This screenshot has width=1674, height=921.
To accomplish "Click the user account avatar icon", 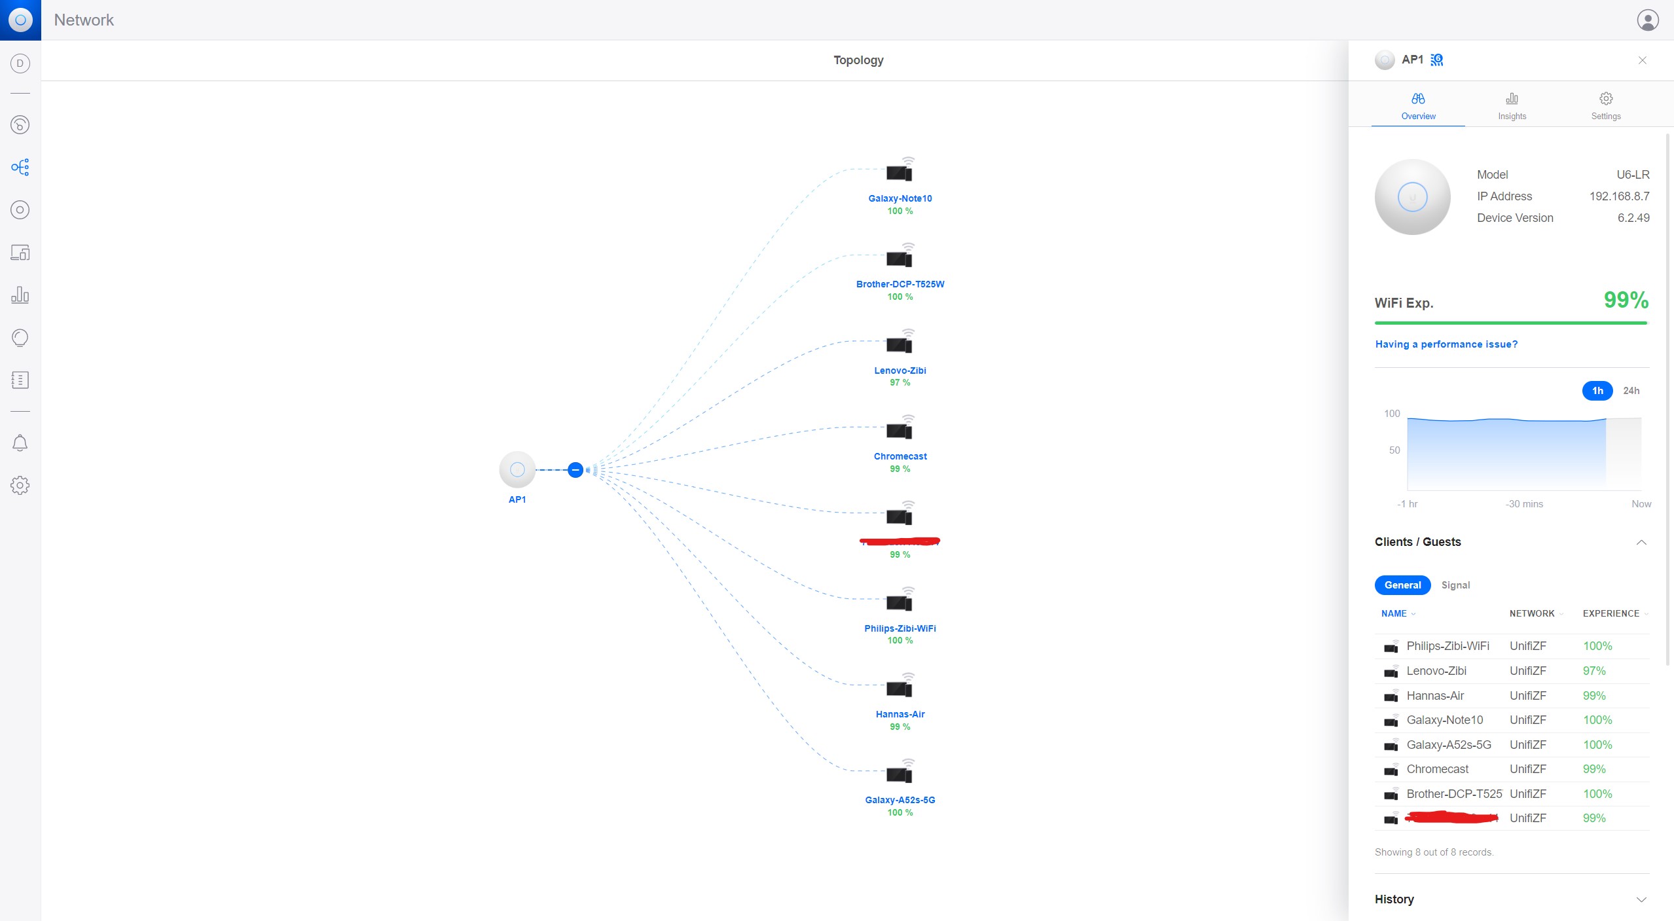I will [x=1647, y=20].
